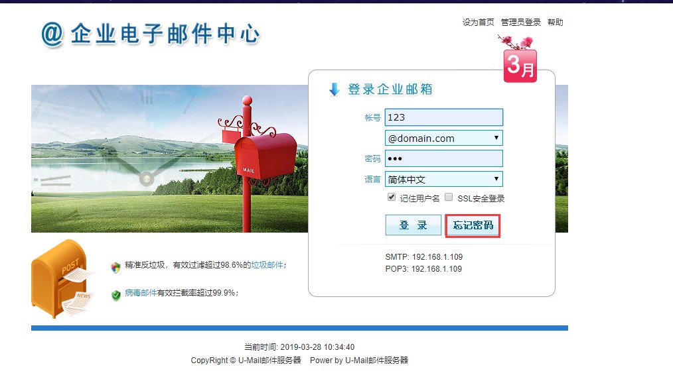Click the 企业电子邮件中心 title text
The width and height of the screenshot is (673, 387).
(x=165, y=34)
